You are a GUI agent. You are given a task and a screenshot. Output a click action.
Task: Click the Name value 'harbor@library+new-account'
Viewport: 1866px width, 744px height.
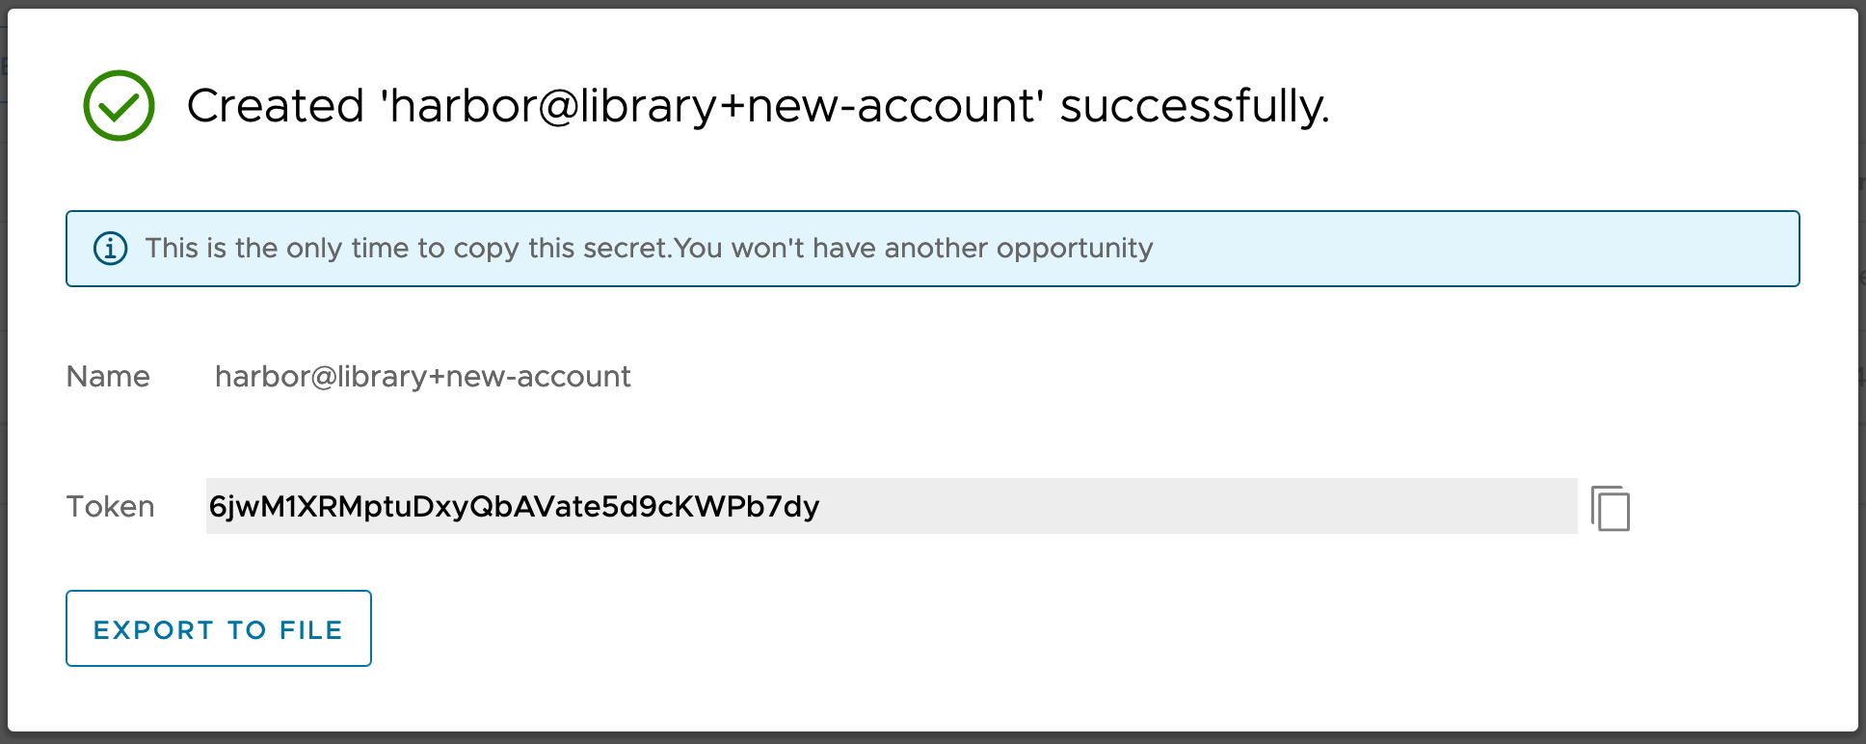coord(422,377)
